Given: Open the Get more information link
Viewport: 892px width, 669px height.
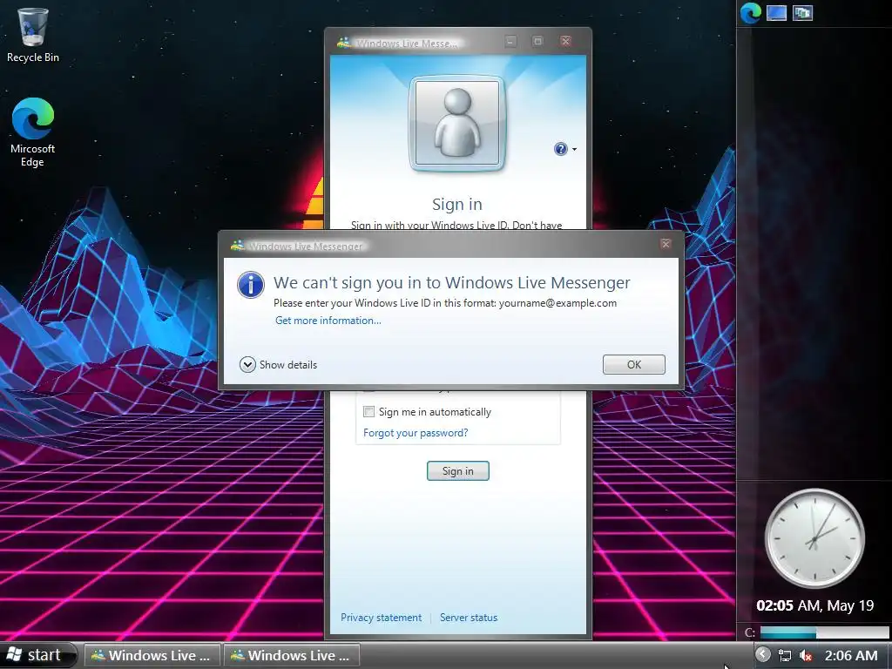Looking at the screenshot, I should [328, 321].
